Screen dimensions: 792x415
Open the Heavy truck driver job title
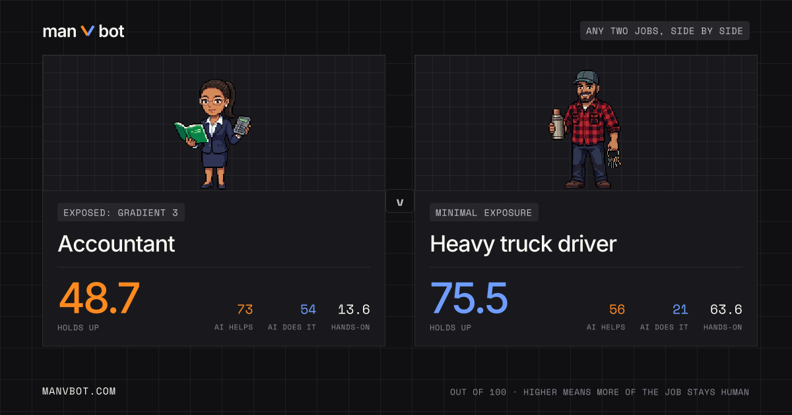point(523,244)
